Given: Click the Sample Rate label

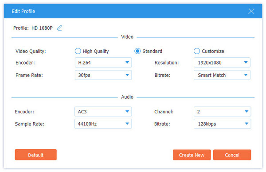Looking at the screenshot, I should point(30,124).
